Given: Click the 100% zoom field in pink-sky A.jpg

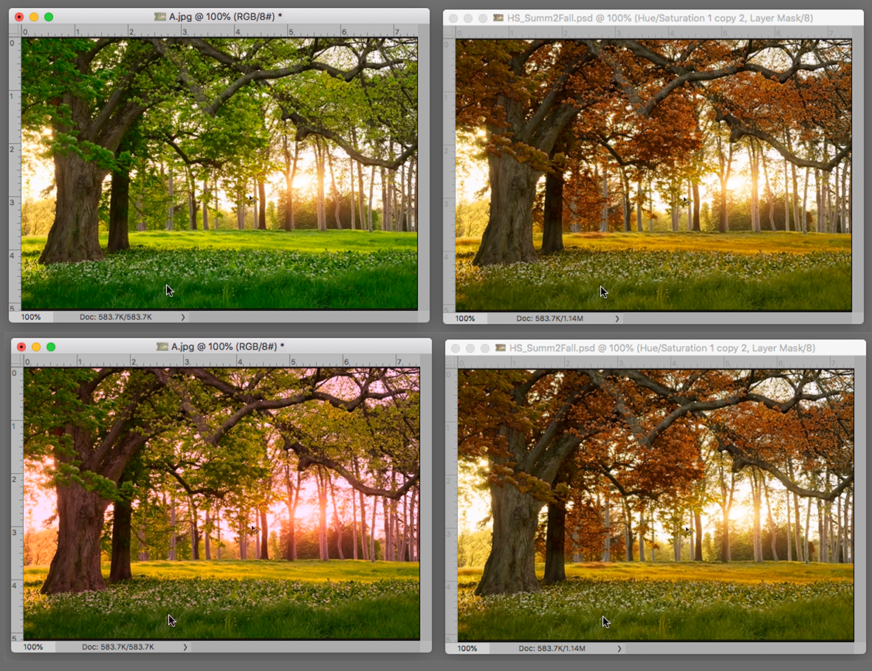Looking at the screenshot, I should pyautogui.click(x=33, y=647).
